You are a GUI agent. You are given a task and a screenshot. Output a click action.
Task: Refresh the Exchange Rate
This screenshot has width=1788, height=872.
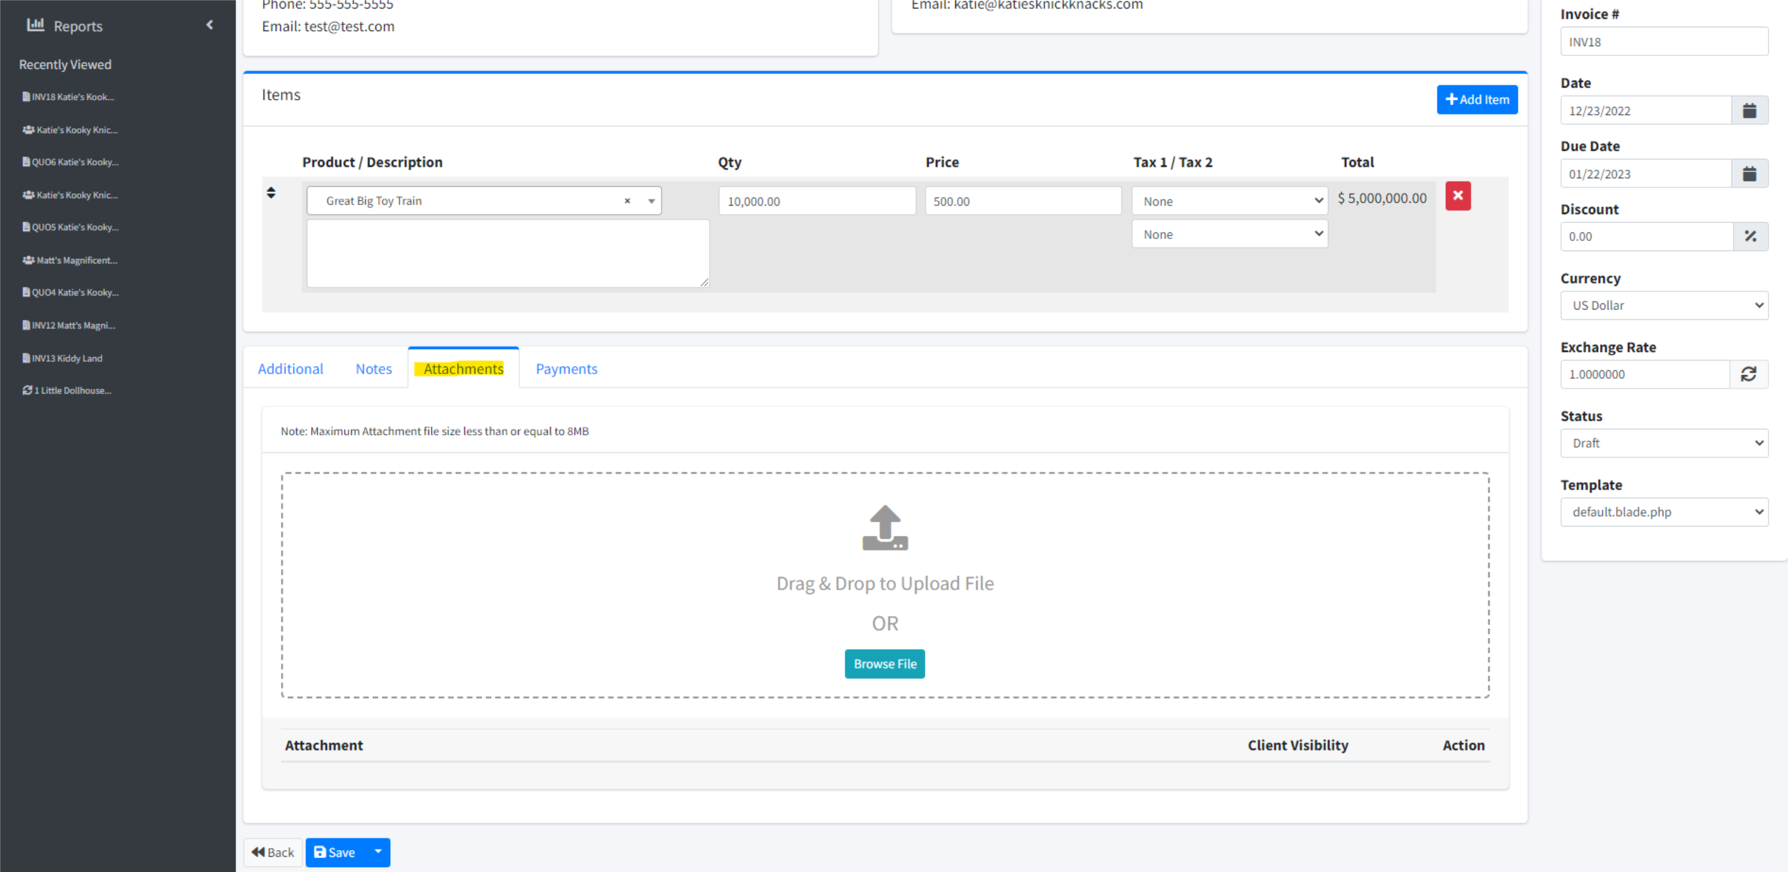pos(1748,374)
